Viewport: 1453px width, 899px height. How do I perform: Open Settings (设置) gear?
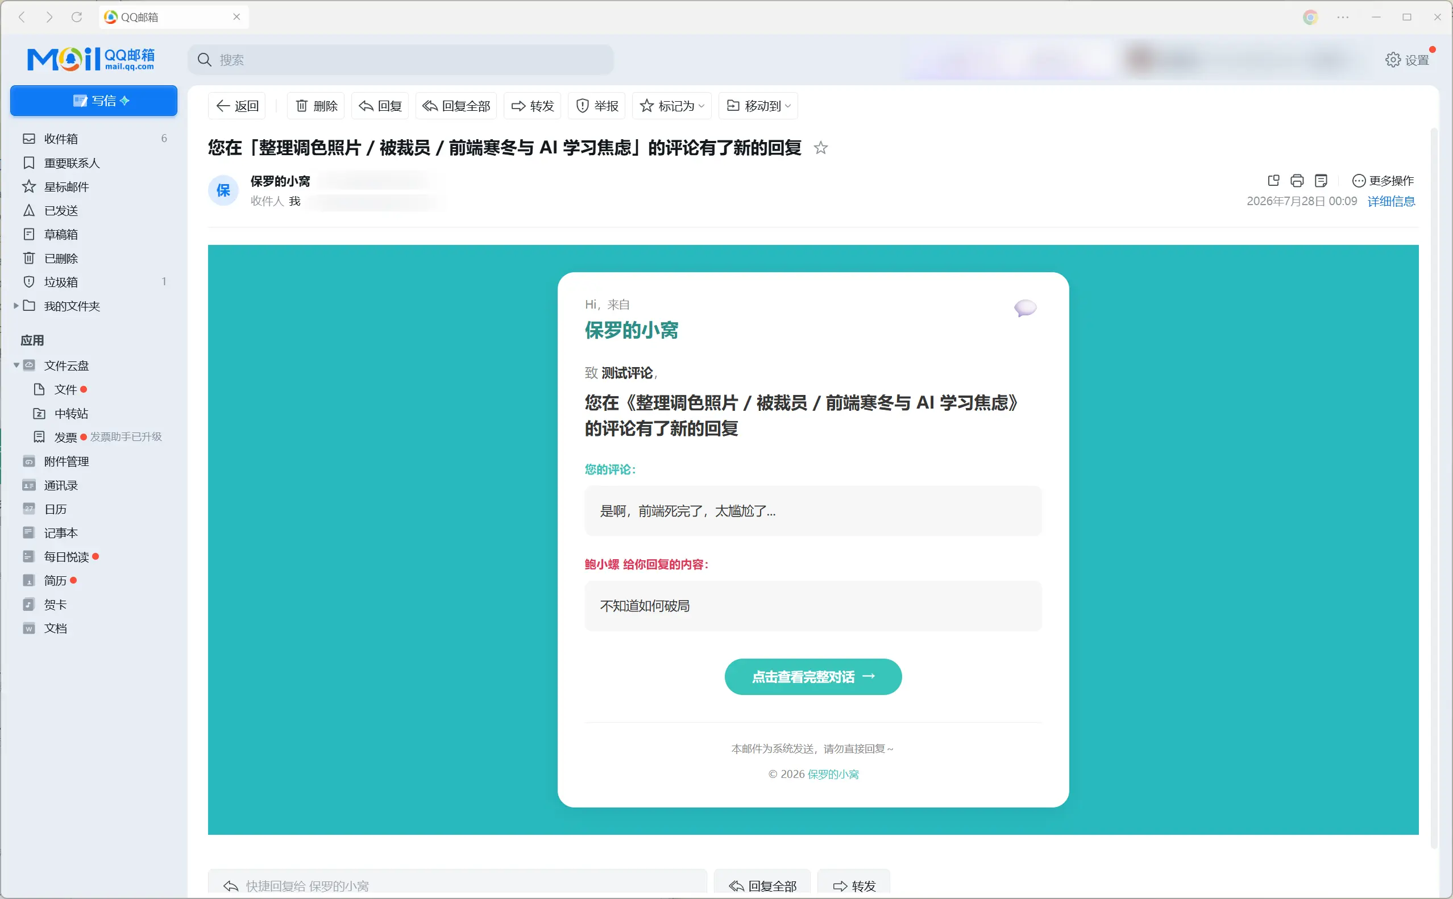(x=1406, y=60)
